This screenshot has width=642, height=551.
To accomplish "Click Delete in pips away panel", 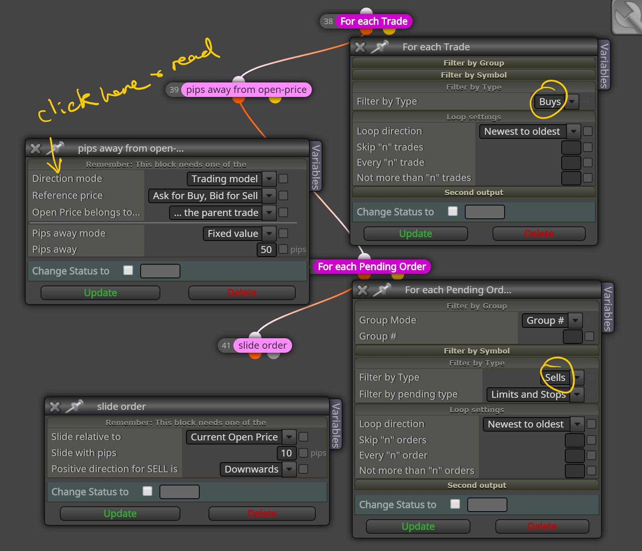I will 242,293.
